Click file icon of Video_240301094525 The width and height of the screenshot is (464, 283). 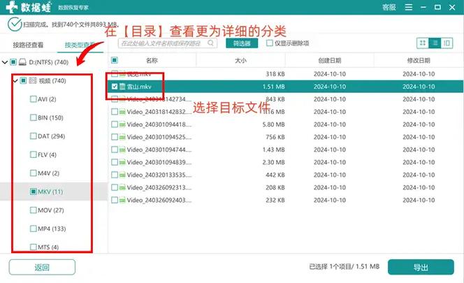tap(122, 137)
